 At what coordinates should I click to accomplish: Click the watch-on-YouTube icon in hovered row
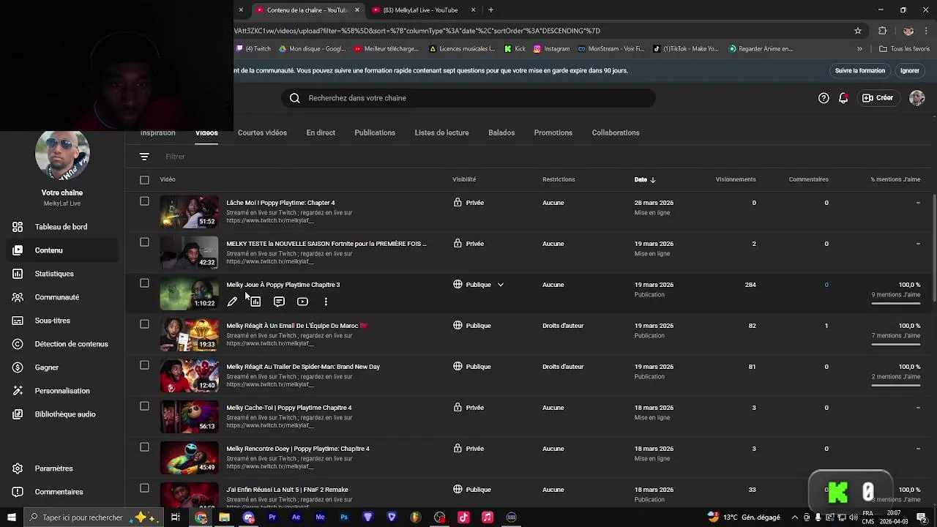tap(302, 302)
